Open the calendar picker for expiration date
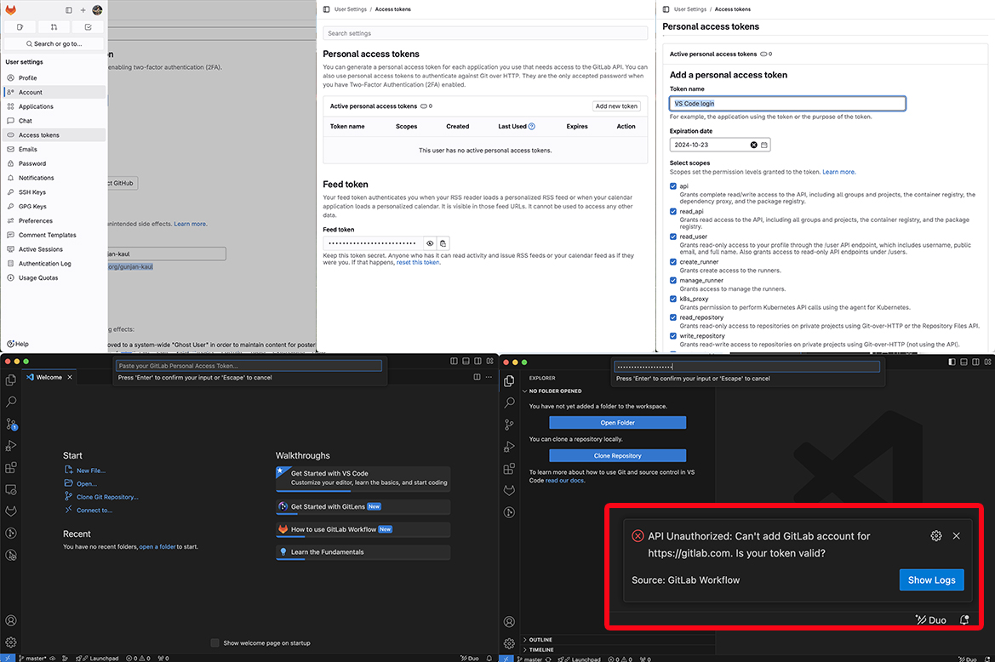995x662 pixels. [x=764, y=146]
